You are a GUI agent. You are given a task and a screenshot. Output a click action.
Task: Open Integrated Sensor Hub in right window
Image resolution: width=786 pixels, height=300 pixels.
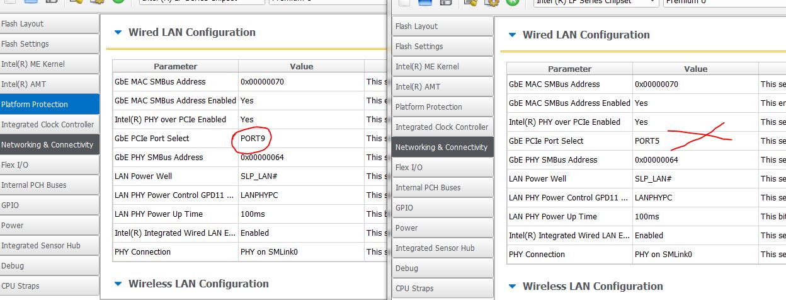pos(443,248)
